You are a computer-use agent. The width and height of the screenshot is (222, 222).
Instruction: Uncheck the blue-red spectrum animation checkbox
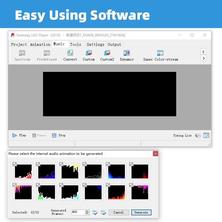click(x=38, y=164)
